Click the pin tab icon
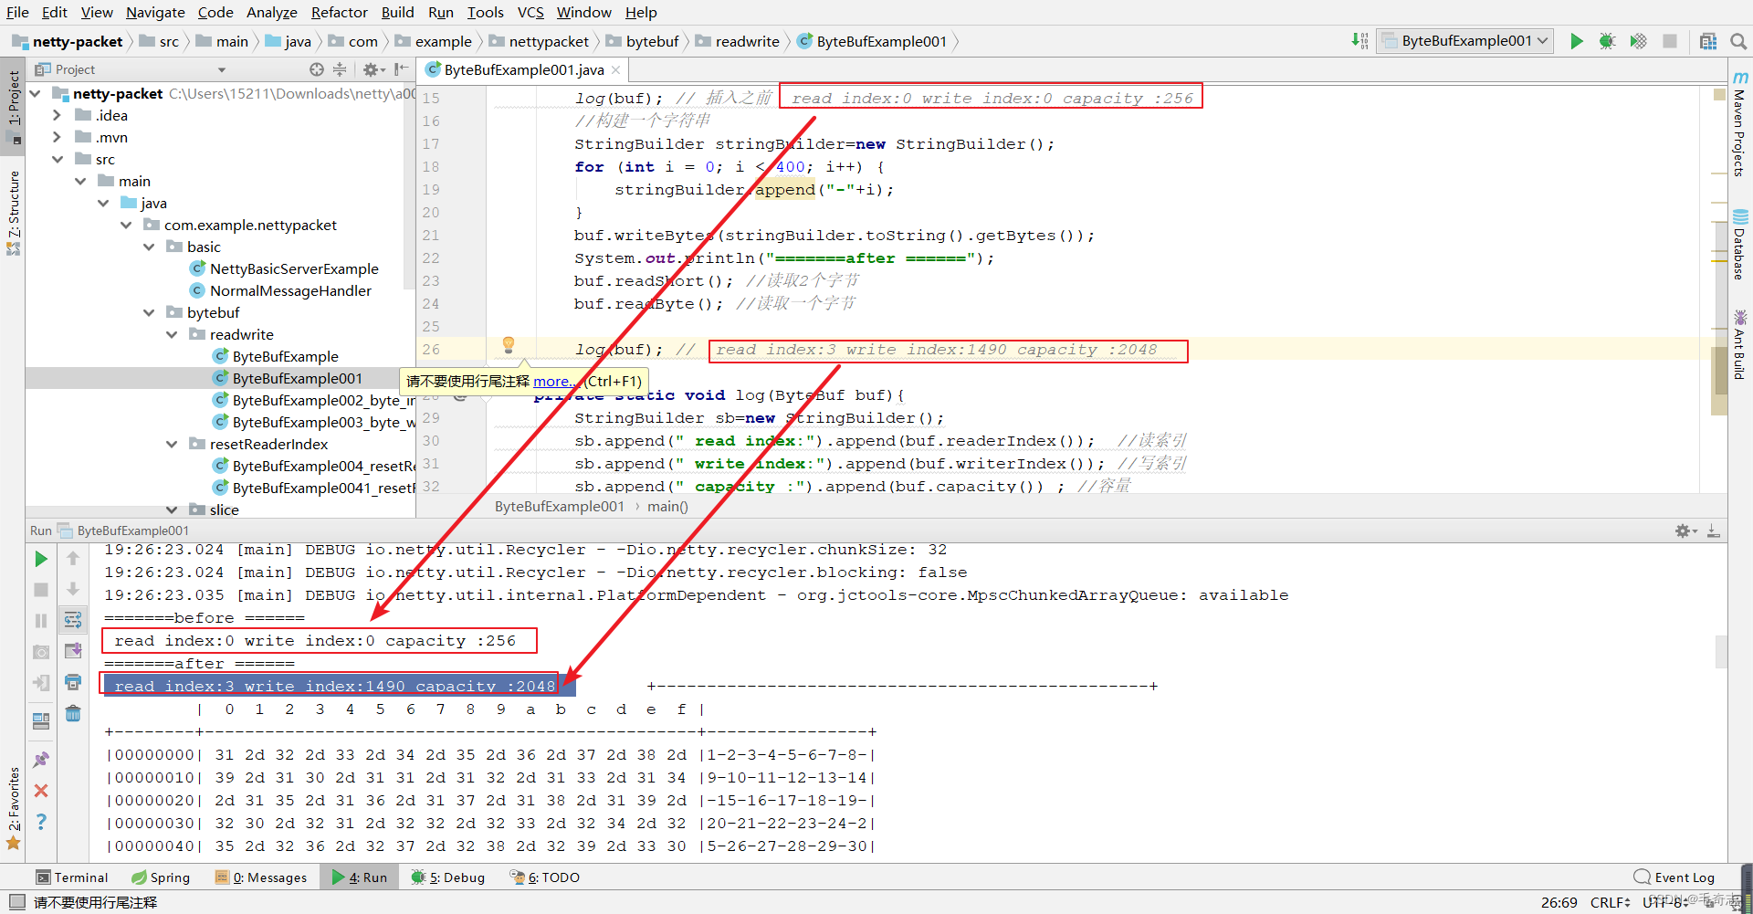Viewport: 1753px width, 914px height. click(41, 760)
